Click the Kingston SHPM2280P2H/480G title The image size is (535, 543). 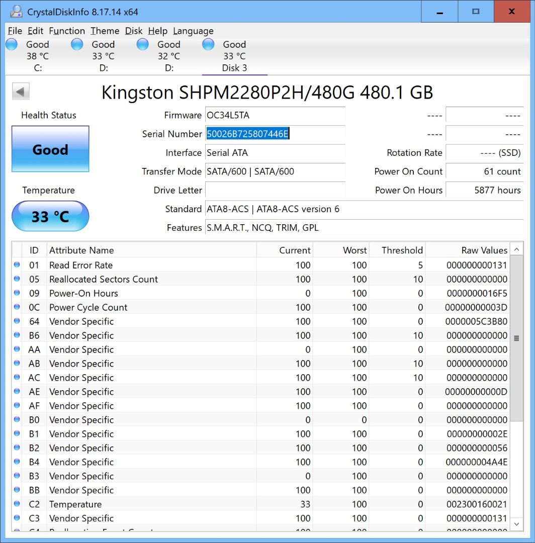[267, 93]
